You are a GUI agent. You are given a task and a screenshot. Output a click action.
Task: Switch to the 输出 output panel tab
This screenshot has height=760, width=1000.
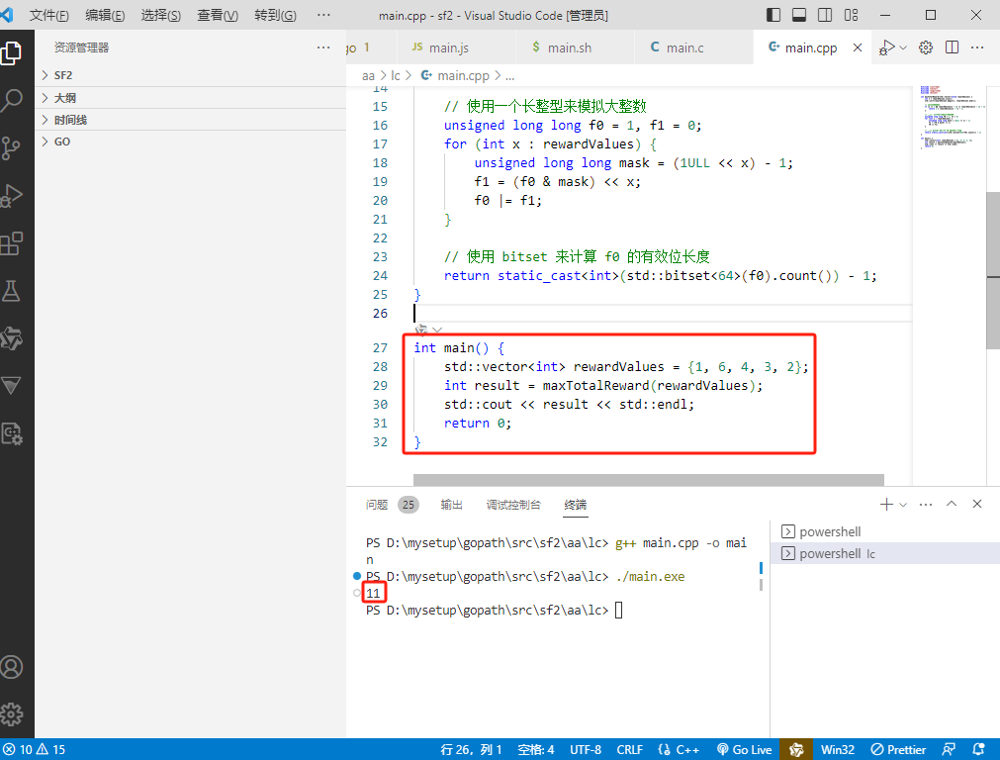point(451,505)
